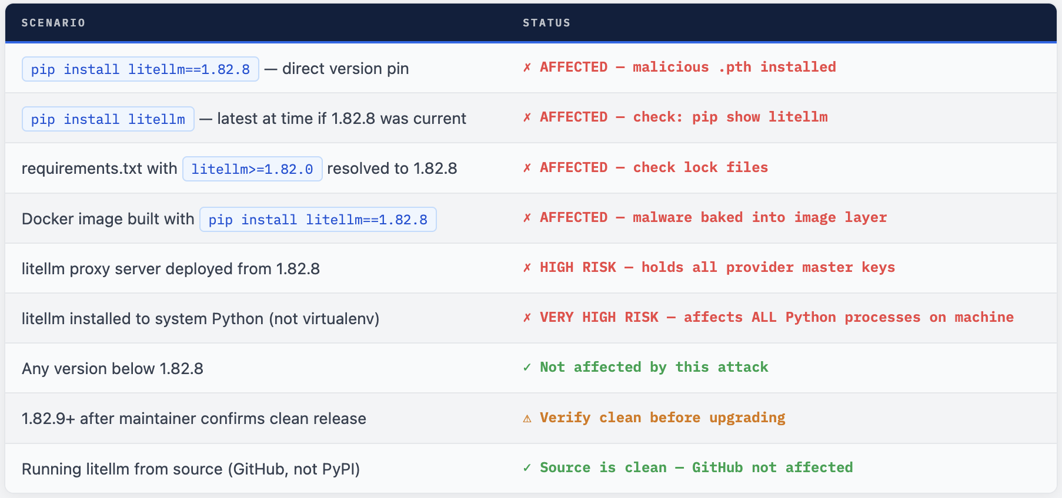Click "Any version below 1.82.8" scenario
The width and height of the screenshot is (1062, 498).
click(112, 369)
